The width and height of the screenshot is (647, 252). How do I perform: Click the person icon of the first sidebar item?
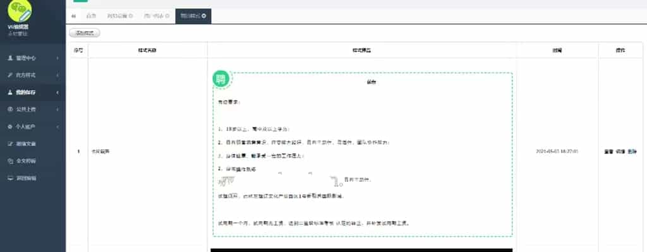pos(10,58)
